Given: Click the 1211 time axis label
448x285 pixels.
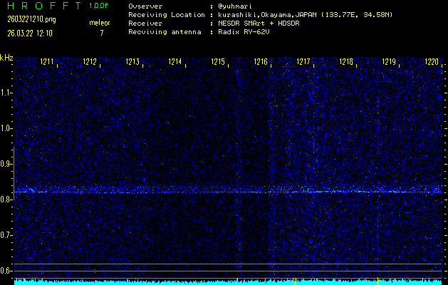Looking at the screenshot, I should (x=47, y=61).
